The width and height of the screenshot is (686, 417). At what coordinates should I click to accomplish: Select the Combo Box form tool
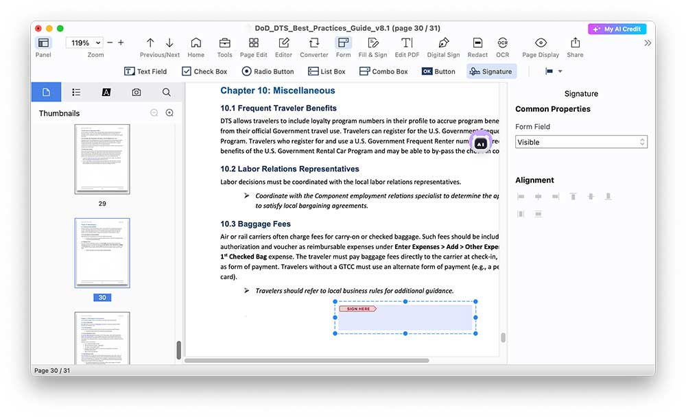[x=383, y=71]
